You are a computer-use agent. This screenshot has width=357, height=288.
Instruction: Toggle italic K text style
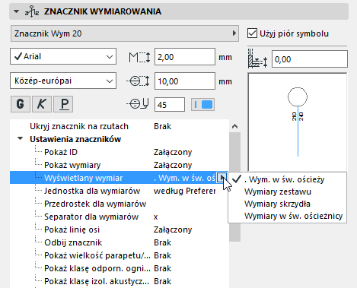click(42, 104)
